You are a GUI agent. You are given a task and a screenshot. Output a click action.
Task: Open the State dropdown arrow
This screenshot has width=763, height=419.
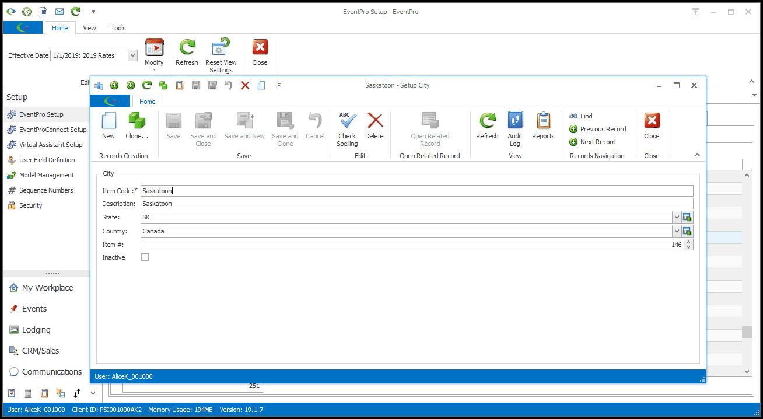[677, 217]
